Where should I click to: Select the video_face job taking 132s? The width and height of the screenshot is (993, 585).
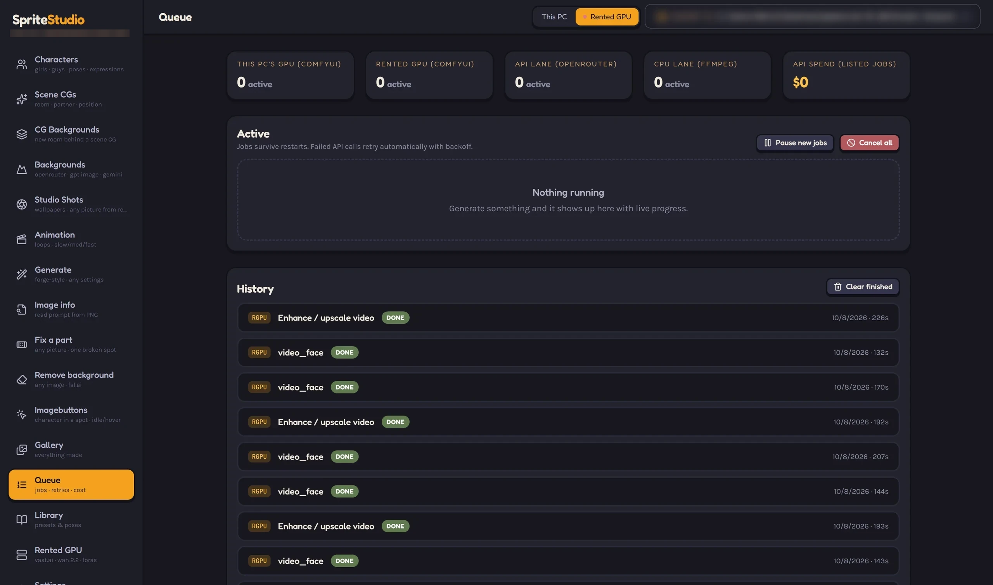[568, 352]
